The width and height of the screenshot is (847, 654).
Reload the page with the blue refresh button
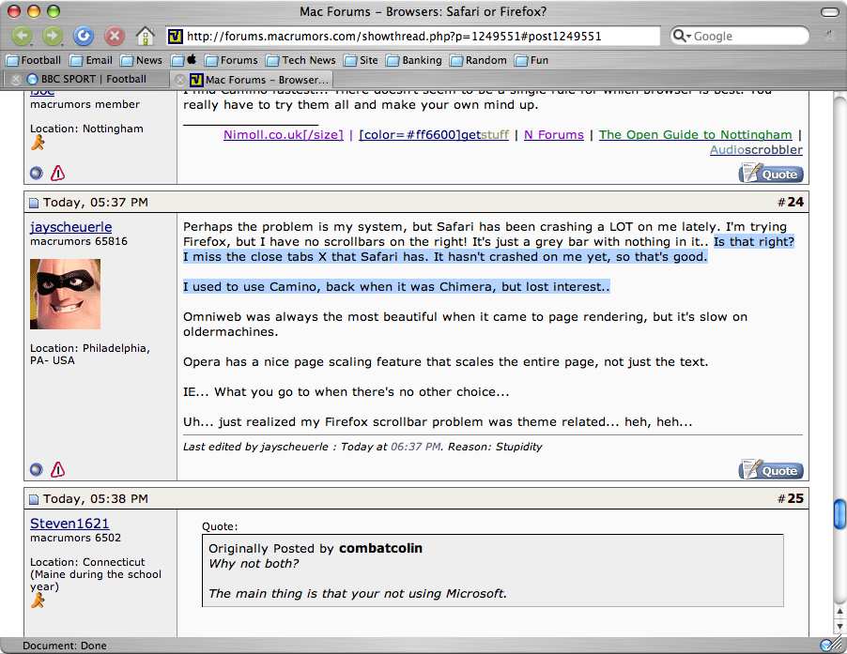coord(84,37)
